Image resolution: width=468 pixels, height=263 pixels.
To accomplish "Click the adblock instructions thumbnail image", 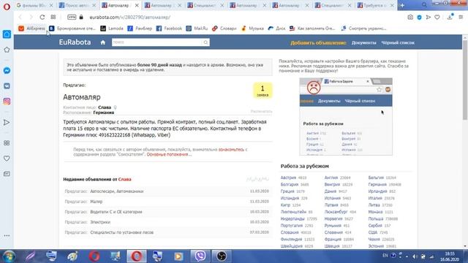I will pyautogui.click(x=346, y=117).
